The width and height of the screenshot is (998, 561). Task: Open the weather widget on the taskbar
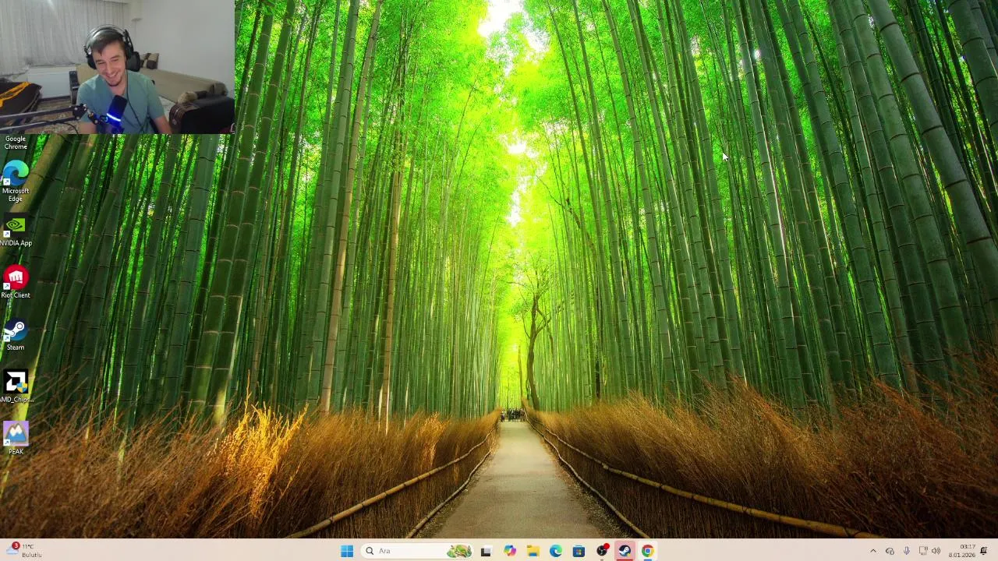(23, 551)
